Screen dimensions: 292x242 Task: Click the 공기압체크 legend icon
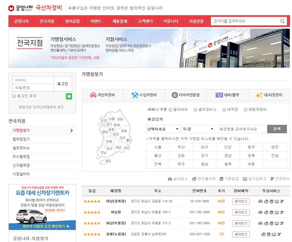pyautogui.click(x=245, y=179)
